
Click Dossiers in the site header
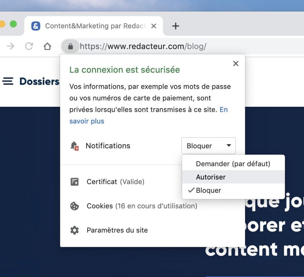tap(39, 81)
